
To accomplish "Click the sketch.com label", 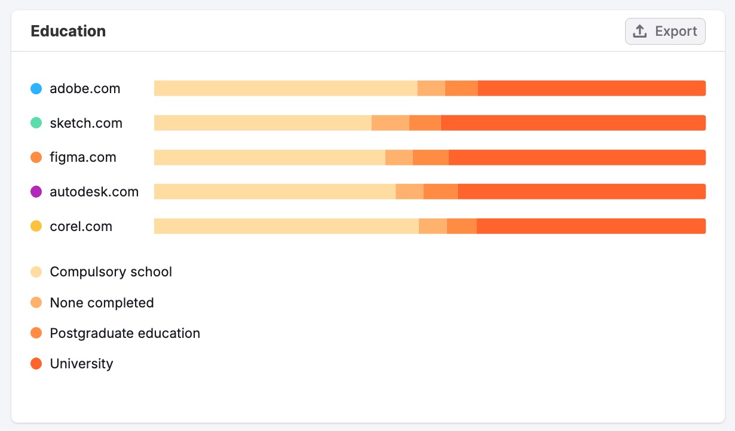I will click(85, 122).
